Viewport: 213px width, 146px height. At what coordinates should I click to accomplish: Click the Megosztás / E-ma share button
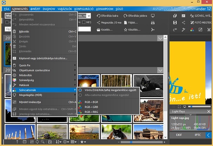click(109, 23)
